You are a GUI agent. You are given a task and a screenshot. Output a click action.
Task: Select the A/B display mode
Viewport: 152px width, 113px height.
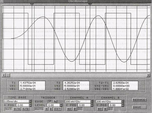[25, 109]
